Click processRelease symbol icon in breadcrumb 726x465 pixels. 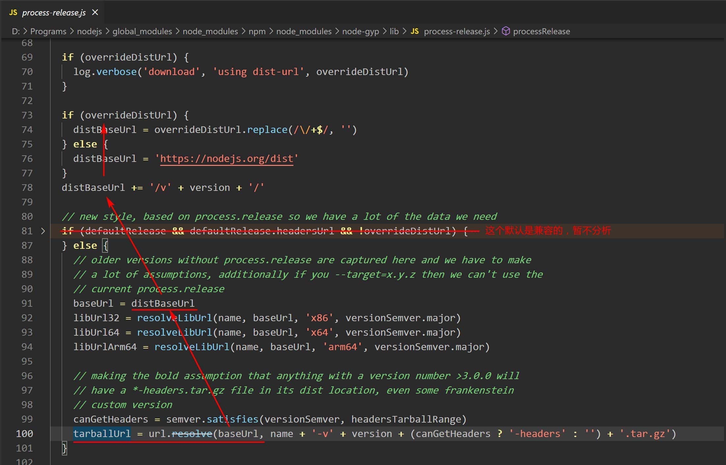coord(506,31)
